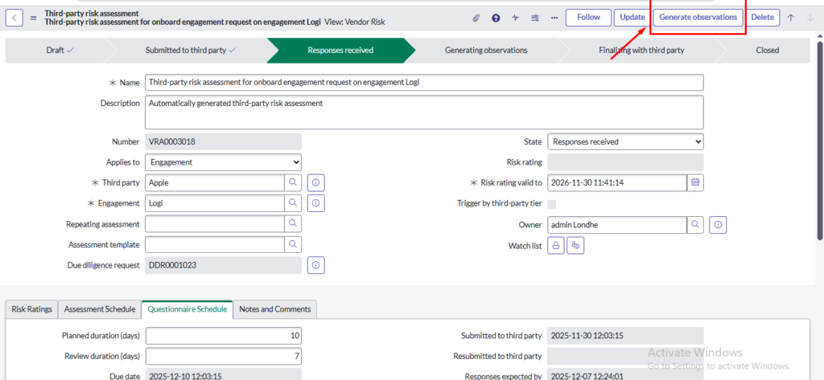Open the personalize form settings icon

pos(536,18)
